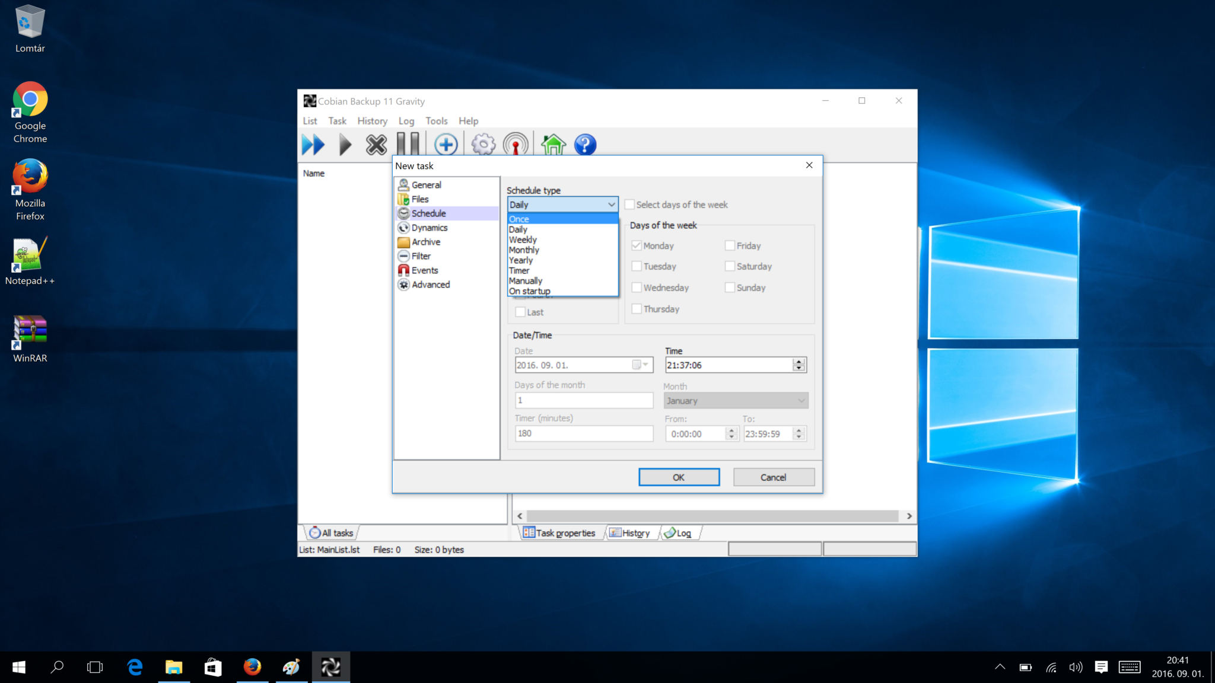Open the History menu
This screenshot has width=1215, height=683.
point(372,121)
